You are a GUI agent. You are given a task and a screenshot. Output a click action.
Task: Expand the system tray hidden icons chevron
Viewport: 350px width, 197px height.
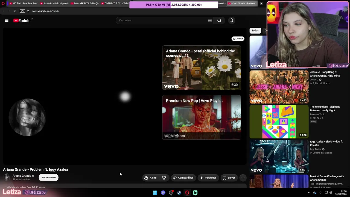(x=309, y=193)
